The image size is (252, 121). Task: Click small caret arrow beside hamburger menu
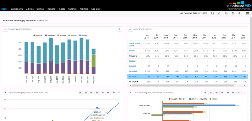251,14
